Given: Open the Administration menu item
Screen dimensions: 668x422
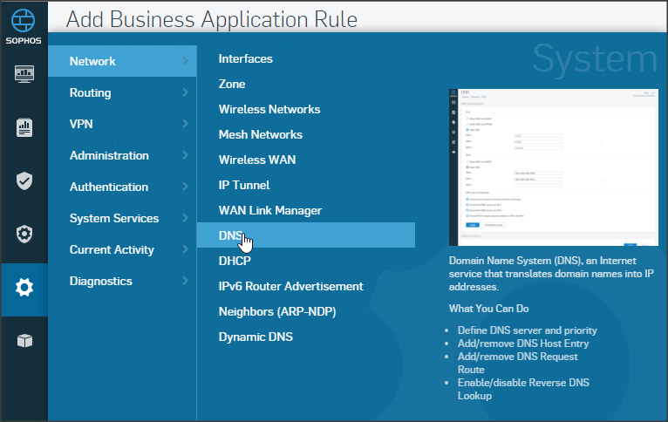Looking at the screenshot, I should (109, 155).
